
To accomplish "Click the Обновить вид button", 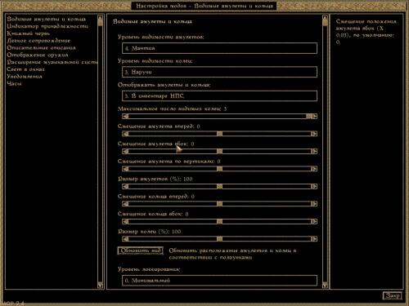I will click(x=141, y=251).
